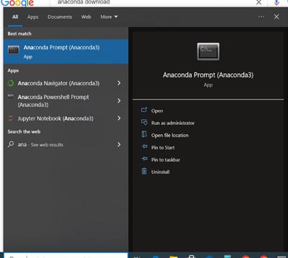Viewport: 288px width, 258px height.
Task: Expand the 'ana' web results arrow
Action: pyautogui.click(x=119, y=144)
